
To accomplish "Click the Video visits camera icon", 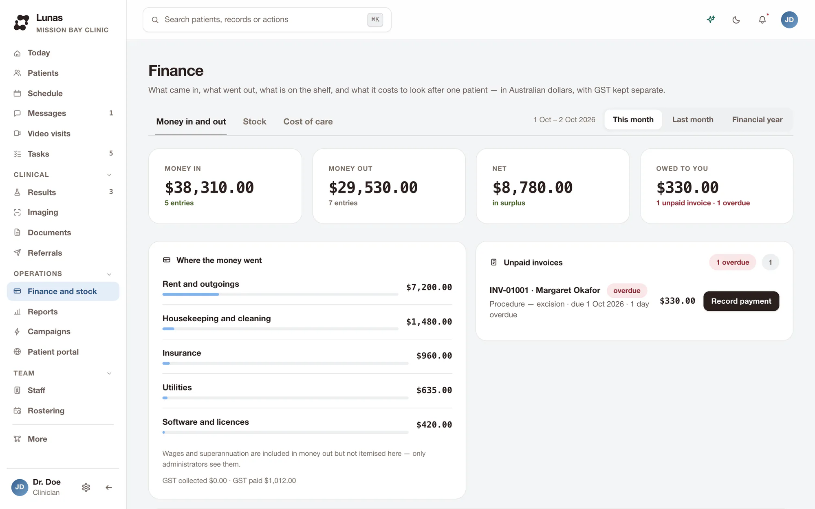I will [x=17, y=134].
